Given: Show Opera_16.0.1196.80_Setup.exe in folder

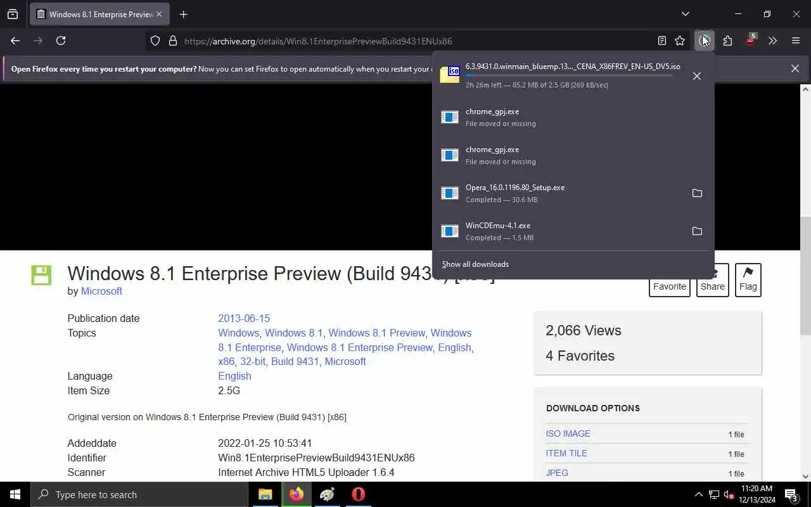Looking at the screenshot, I should 697,193.
